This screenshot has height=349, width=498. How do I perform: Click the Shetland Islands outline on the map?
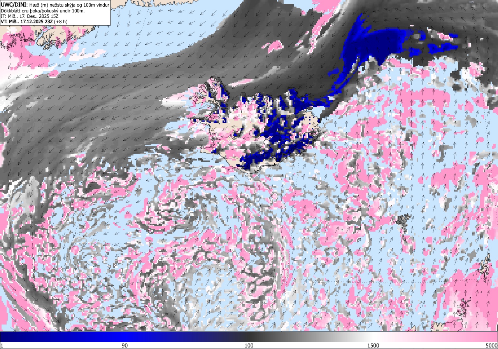point(486,268)
